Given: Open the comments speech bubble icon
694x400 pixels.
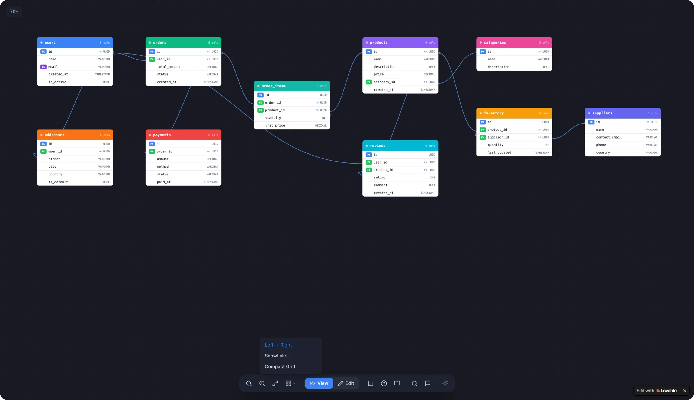Looking at the screenshot, I should point(428,383).
